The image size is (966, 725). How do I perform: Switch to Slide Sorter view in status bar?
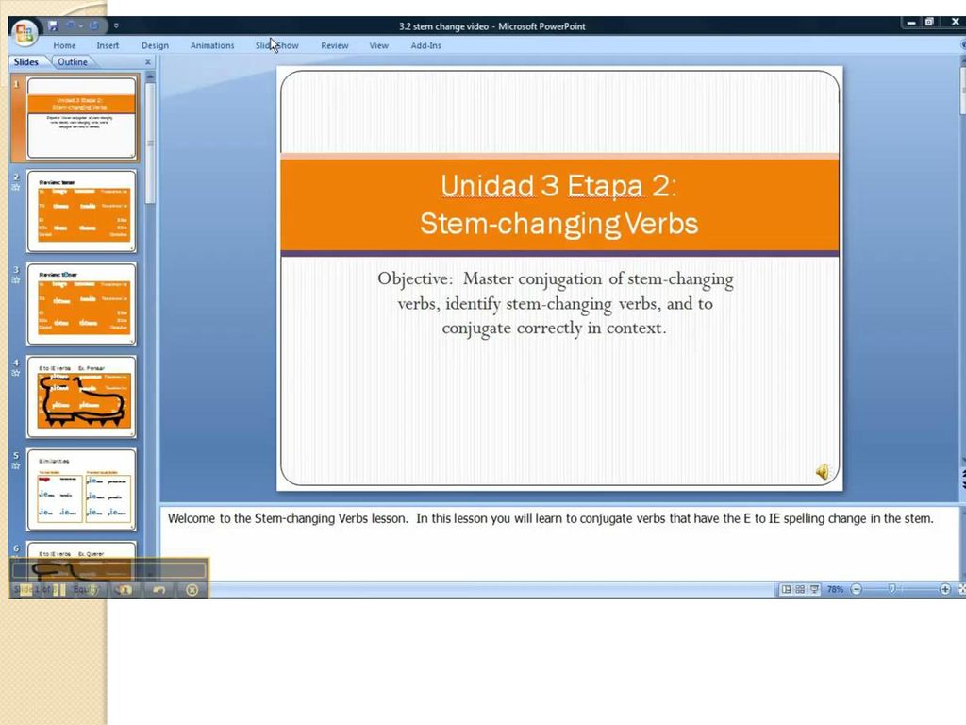point(800,589)
